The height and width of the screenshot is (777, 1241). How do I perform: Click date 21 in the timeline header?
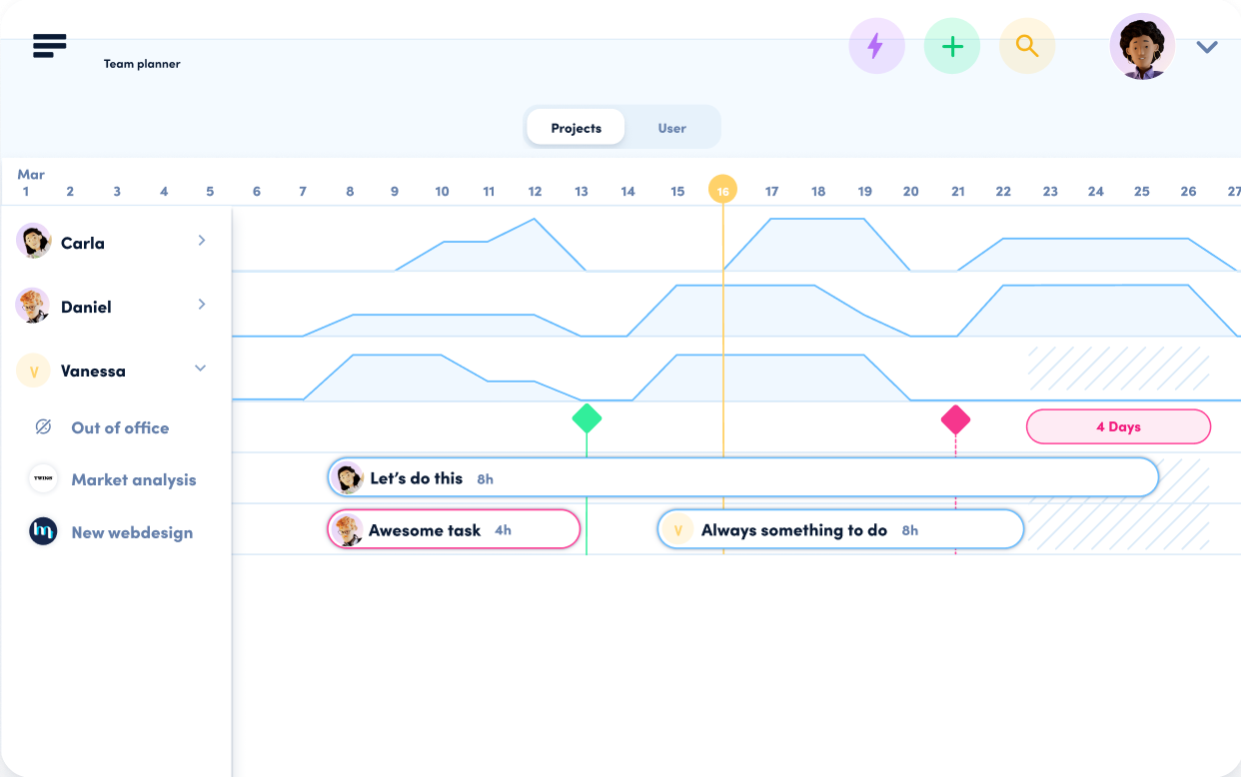(x=957, y=191)
